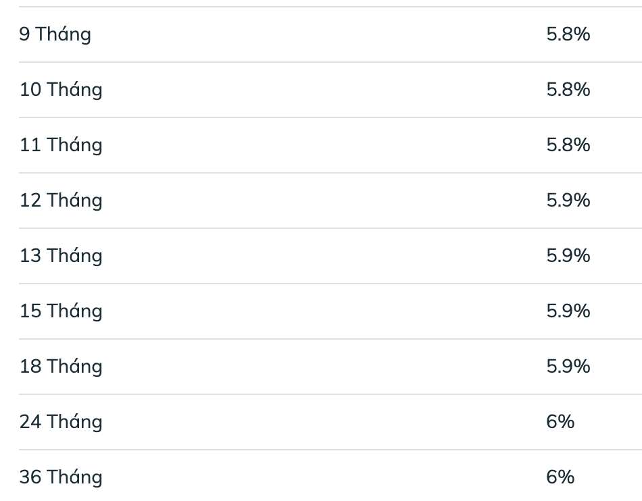The image size is (642, 501).
Task: Select the 5.8% rate for 9 Tháng
Action: tap(568, 34)
